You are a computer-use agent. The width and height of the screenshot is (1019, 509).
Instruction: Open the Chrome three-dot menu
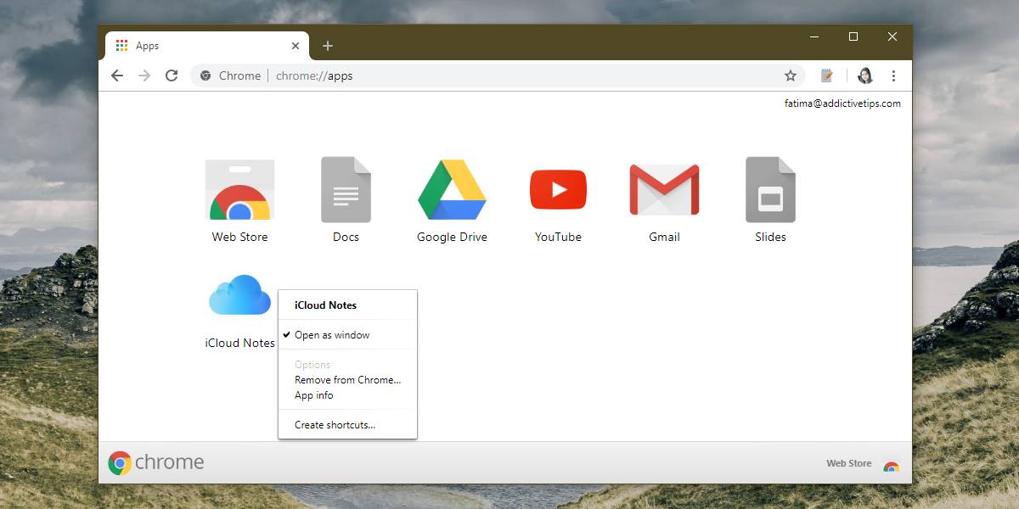pos(893,76)
